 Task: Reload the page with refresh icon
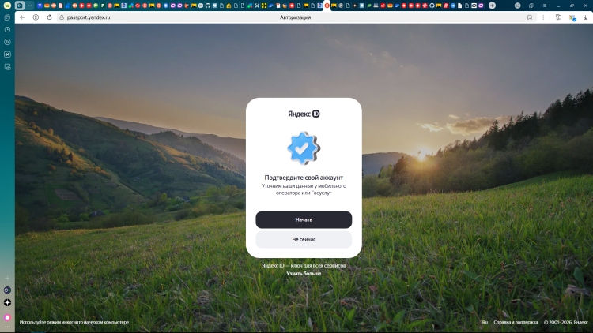49,17
